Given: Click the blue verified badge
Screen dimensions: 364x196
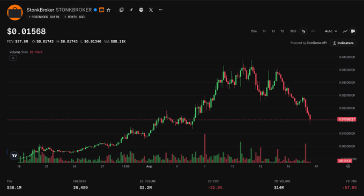Looking at the screenshot, I should click(x=95, y=10).
